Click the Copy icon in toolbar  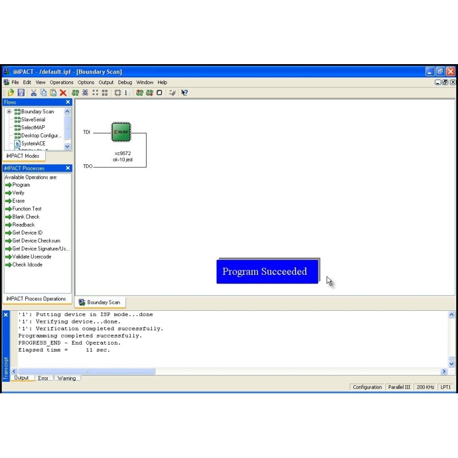click(44, 93)
